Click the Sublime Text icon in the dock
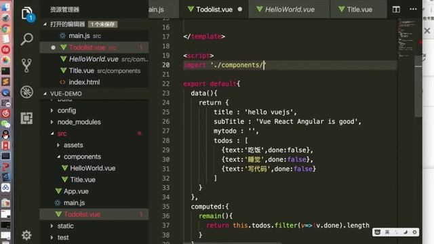The width and height of the screenshot is (434, 244). [5, 81]
